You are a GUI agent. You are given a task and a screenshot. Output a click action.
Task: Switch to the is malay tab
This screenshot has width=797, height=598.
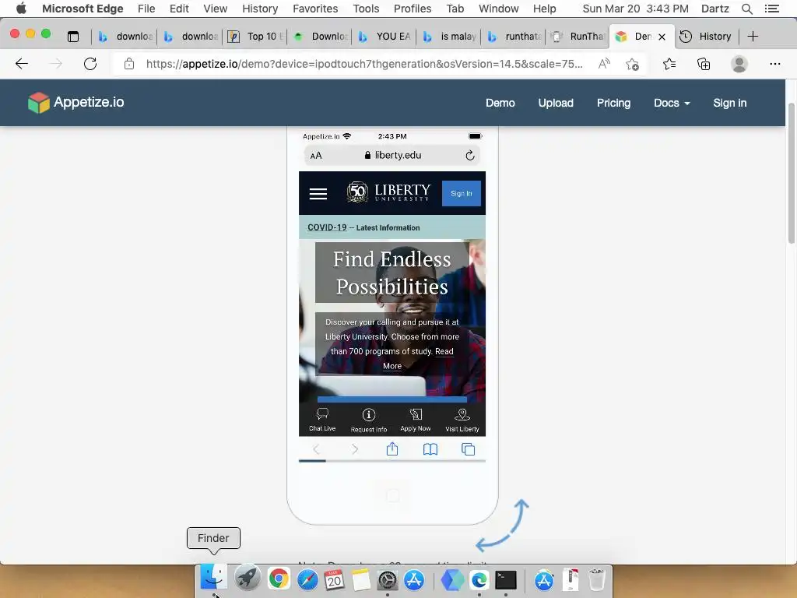tap(449, 36)
